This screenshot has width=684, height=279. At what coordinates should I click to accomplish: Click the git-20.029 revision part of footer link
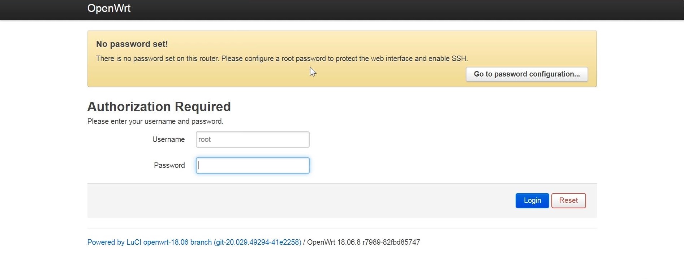[x=257, y=242]
